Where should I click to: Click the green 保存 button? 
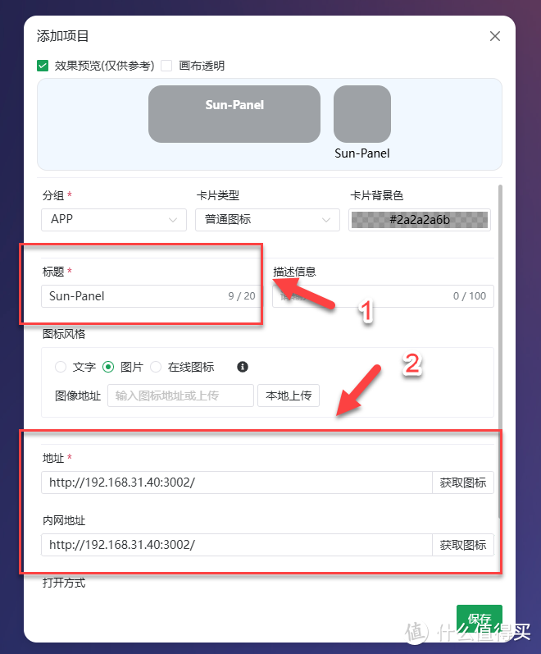pyautogui.click(x=480, y=620)
